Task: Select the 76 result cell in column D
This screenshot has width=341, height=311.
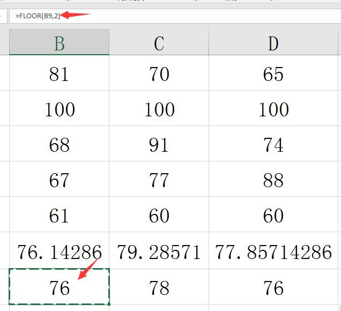Action: [x=273, y=287]
